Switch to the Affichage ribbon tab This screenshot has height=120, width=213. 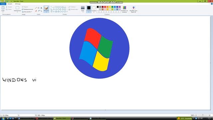[18, 4]
